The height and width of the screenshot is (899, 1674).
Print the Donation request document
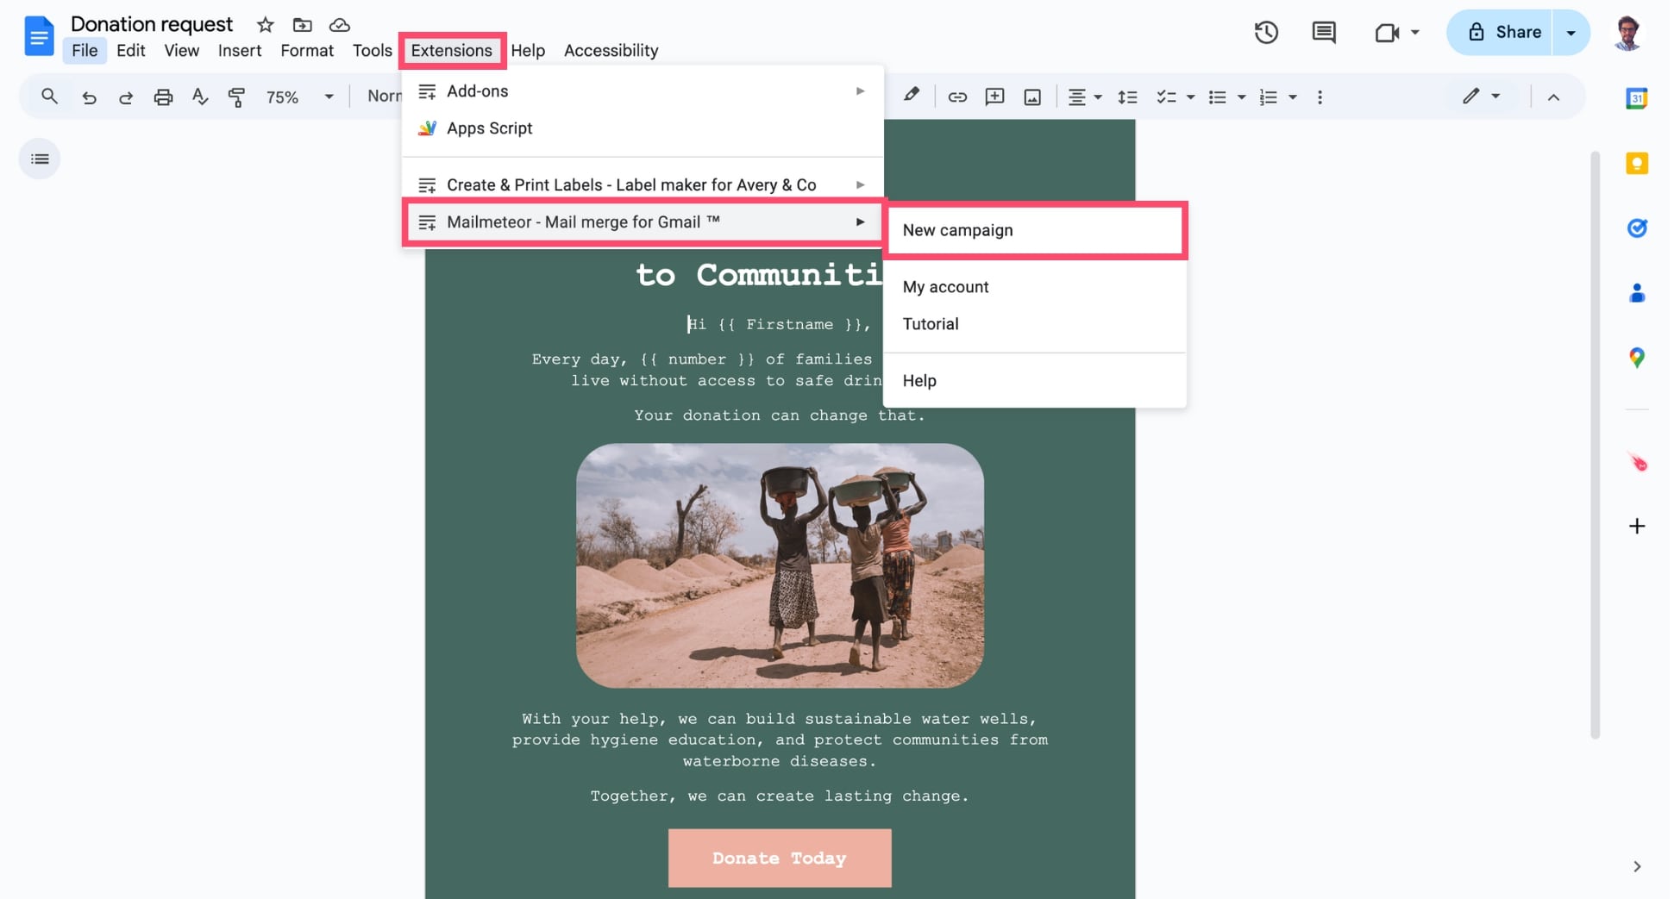coord(163,97)
